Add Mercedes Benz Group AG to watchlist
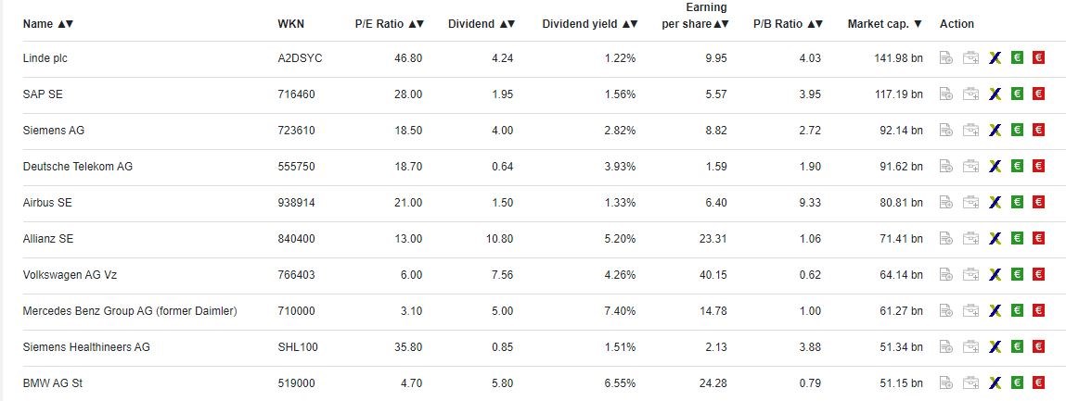The width and height of the screenshot is (1066, 401). point(945,311)
